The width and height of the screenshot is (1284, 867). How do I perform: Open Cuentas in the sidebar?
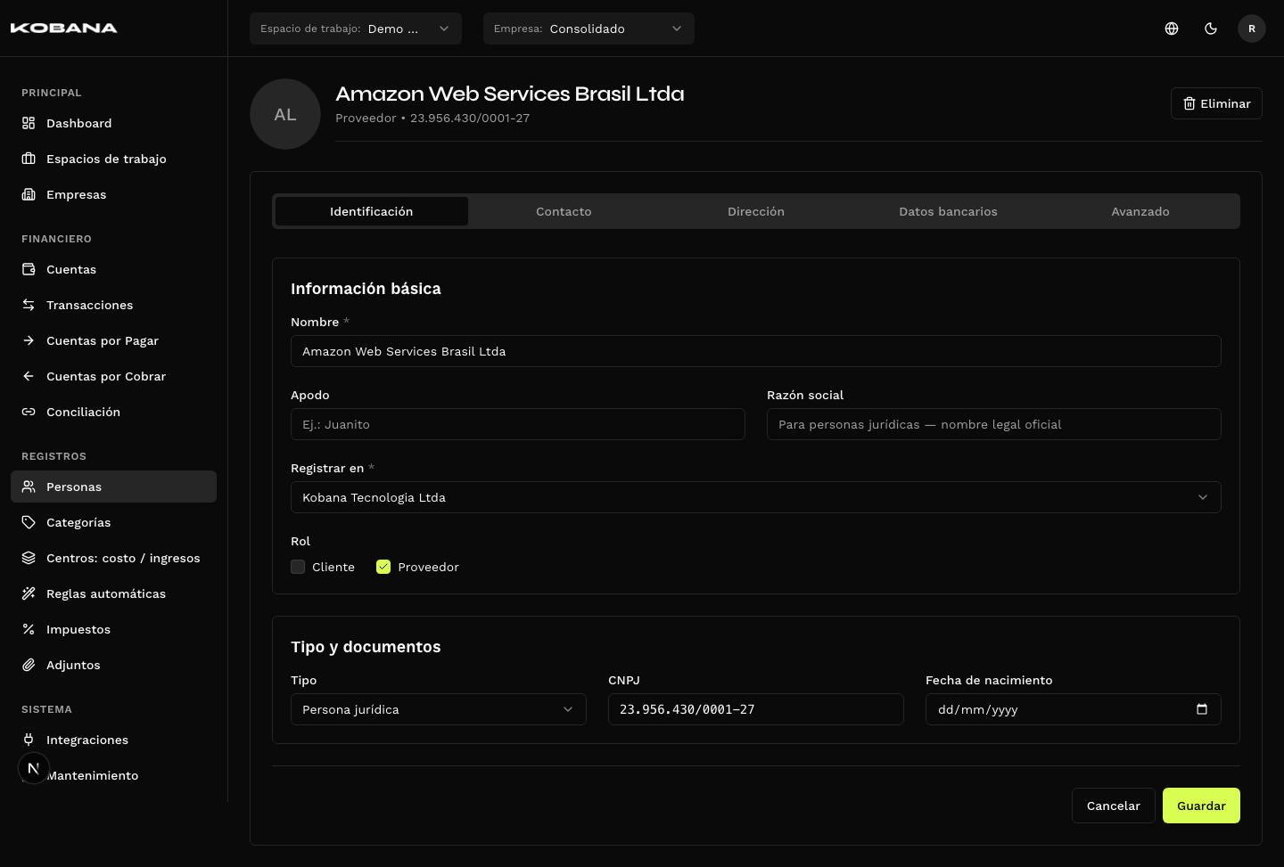(x=113, y=269)
